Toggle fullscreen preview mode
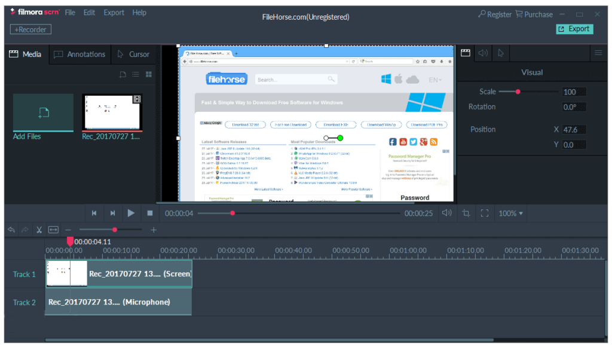The image size is (612, 347). [x=485, y=213]
